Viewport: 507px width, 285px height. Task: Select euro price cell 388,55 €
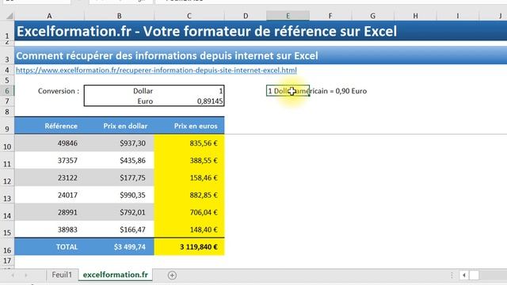pyautogui.click(x=189, y=160)
